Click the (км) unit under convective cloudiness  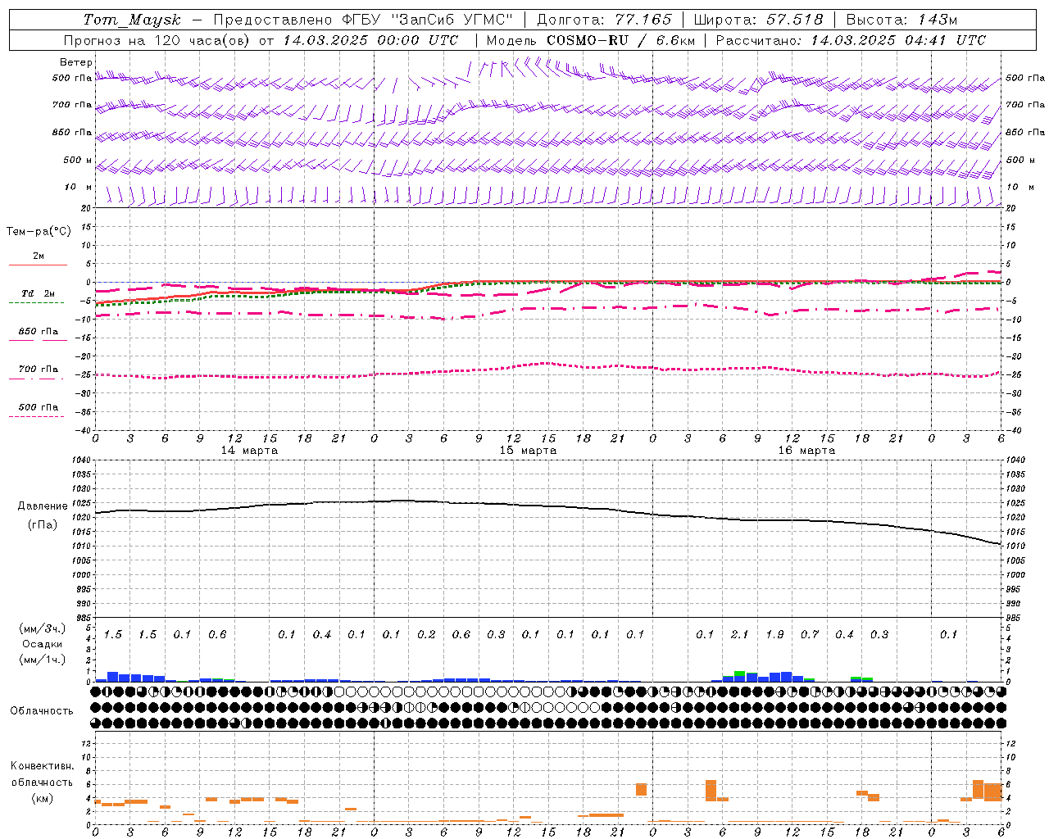pos(42,798)
